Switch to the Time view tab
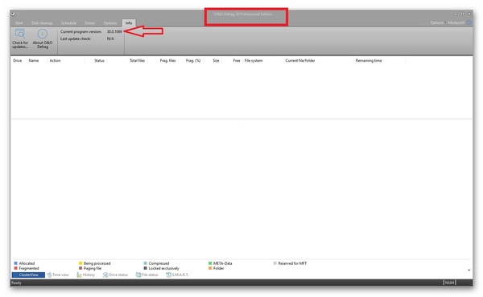The image size is (483, 297). tap(58, 275)
